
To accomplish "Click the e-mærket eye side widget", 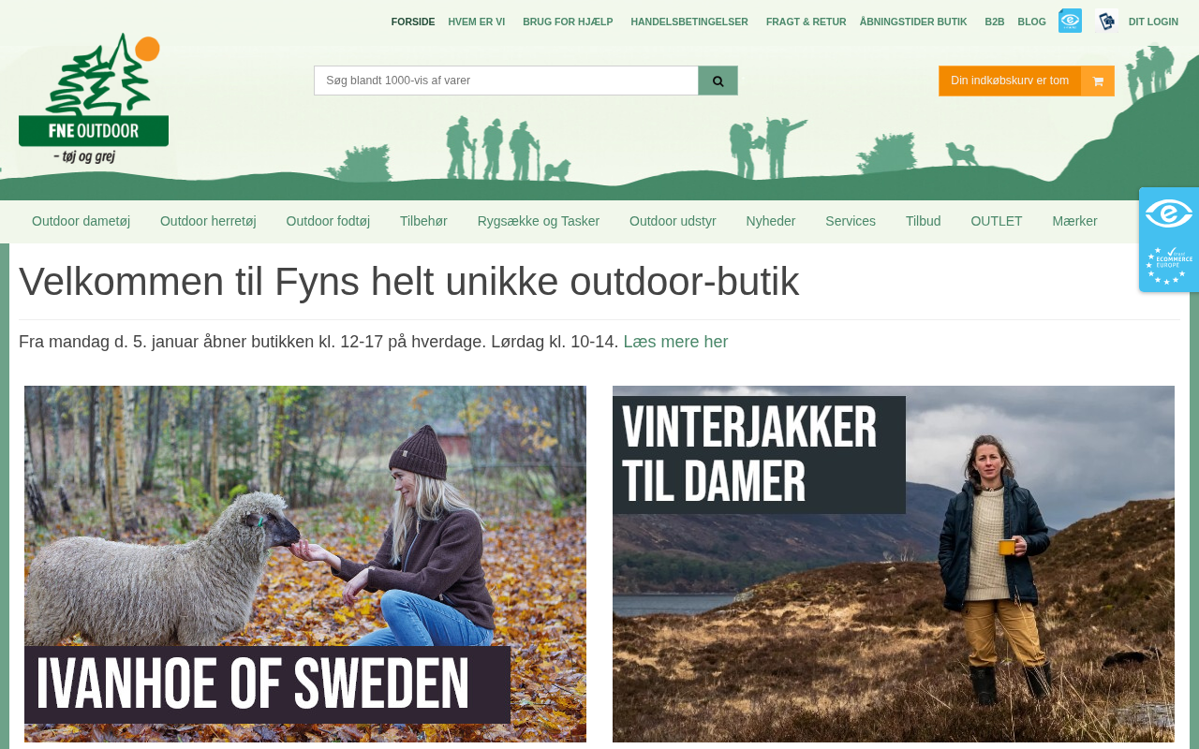I will pos(1169,214).
